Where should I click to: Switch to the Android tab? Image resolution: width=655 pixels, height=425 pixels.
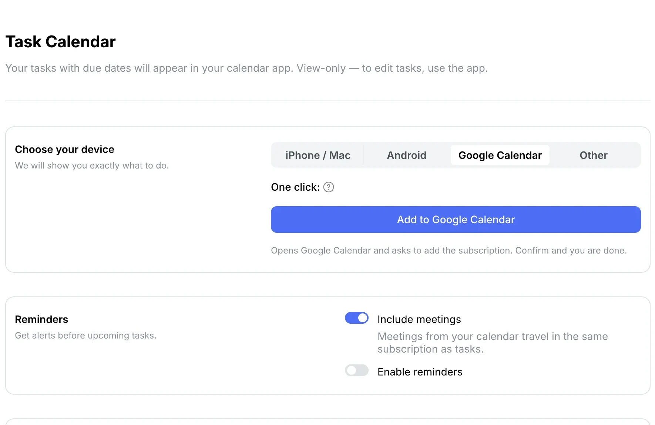tap(407, 155)
